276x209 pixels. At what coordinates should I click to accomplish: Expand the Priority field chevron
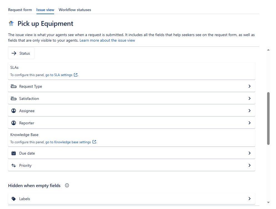click(249, 165)
